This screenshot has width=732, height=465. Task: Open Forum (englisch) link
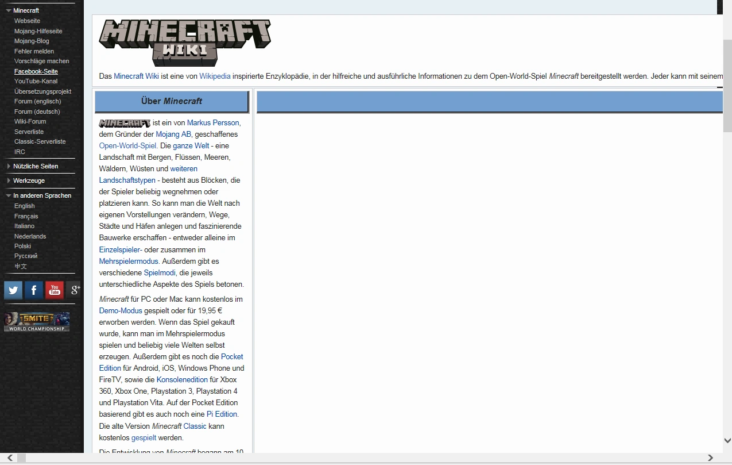pos(37,101)
